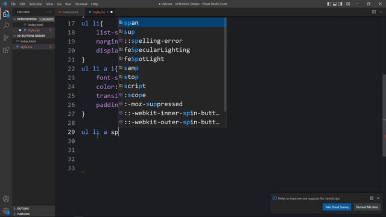This screenshot has height=217, width=386.
Task: Choose the feSpecularLighting suggestion
Action: (x=171, y=50)
